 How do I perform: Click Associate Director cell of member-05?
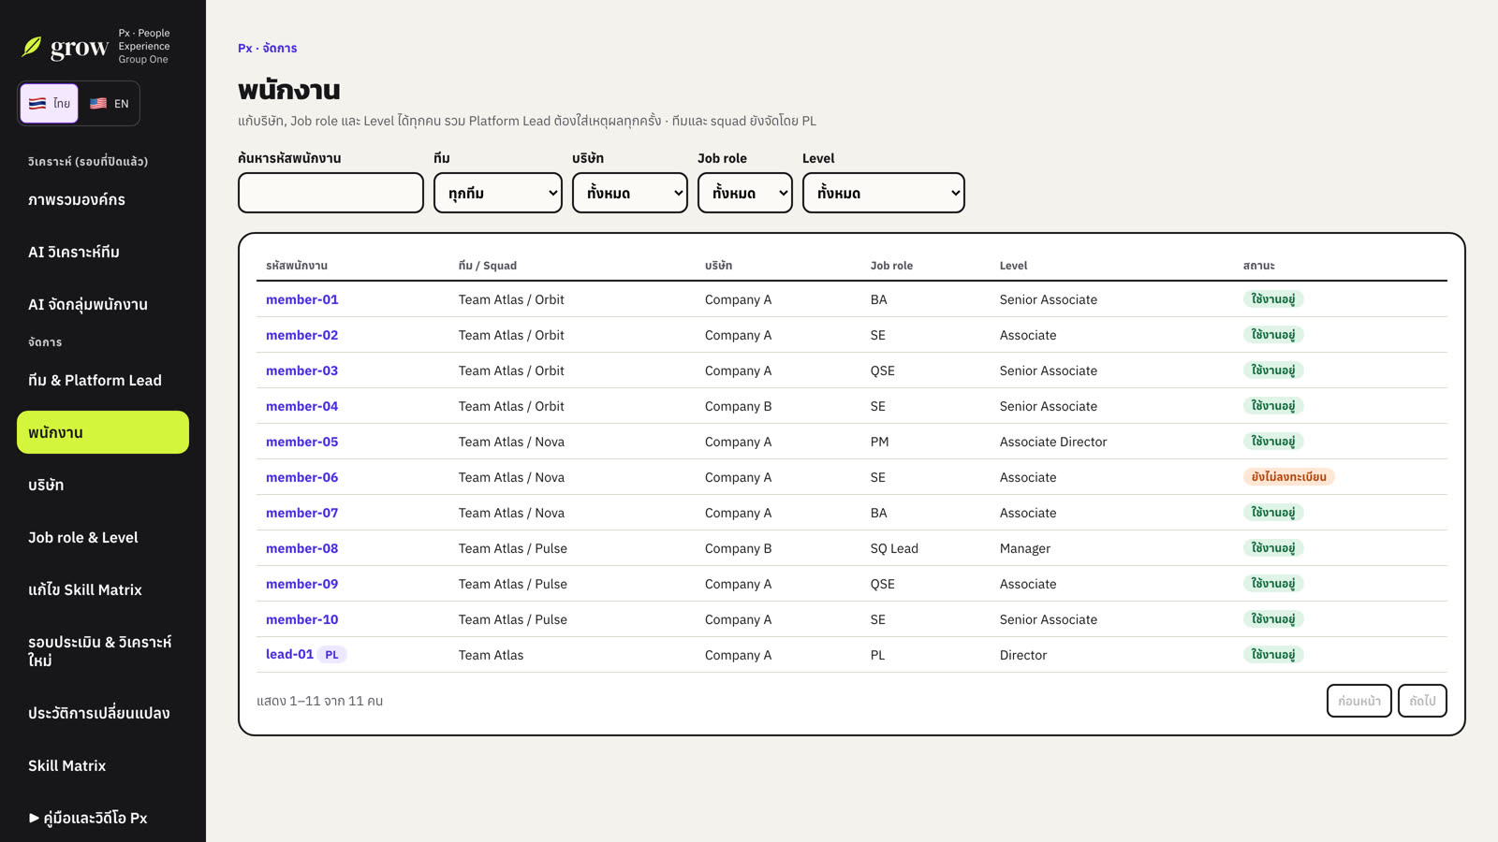tap(1053, 442)
